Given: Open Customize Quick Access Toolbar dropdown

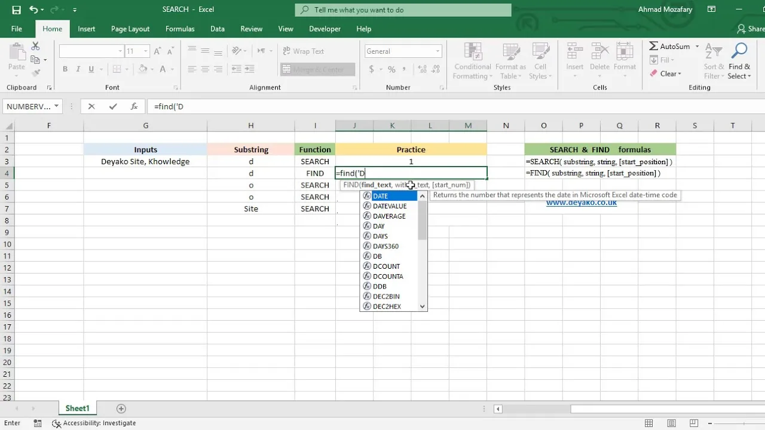Looking at the screenshot, I should (x=75, y=10).
